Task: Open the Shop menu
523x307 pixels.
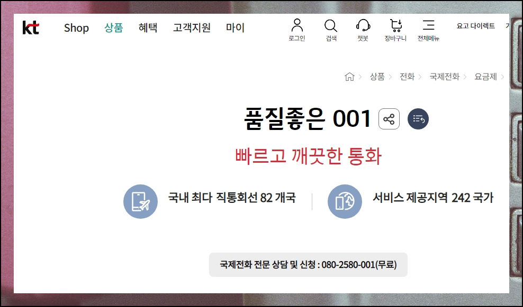Action: tap(76, 27)
